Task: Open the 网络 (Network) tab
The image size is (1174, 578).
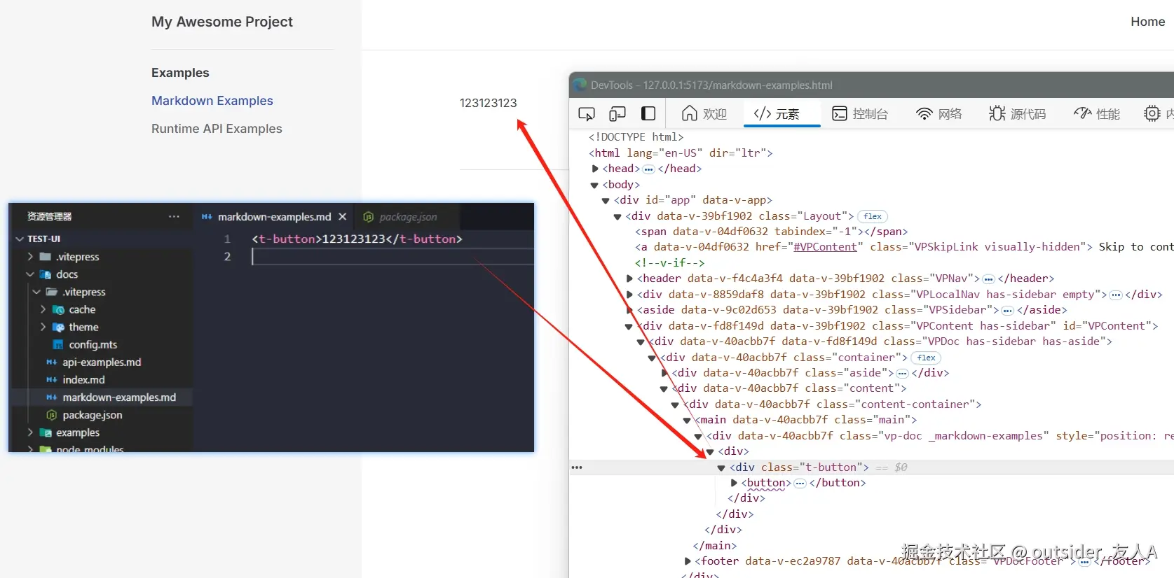Action: click(939, 113)
